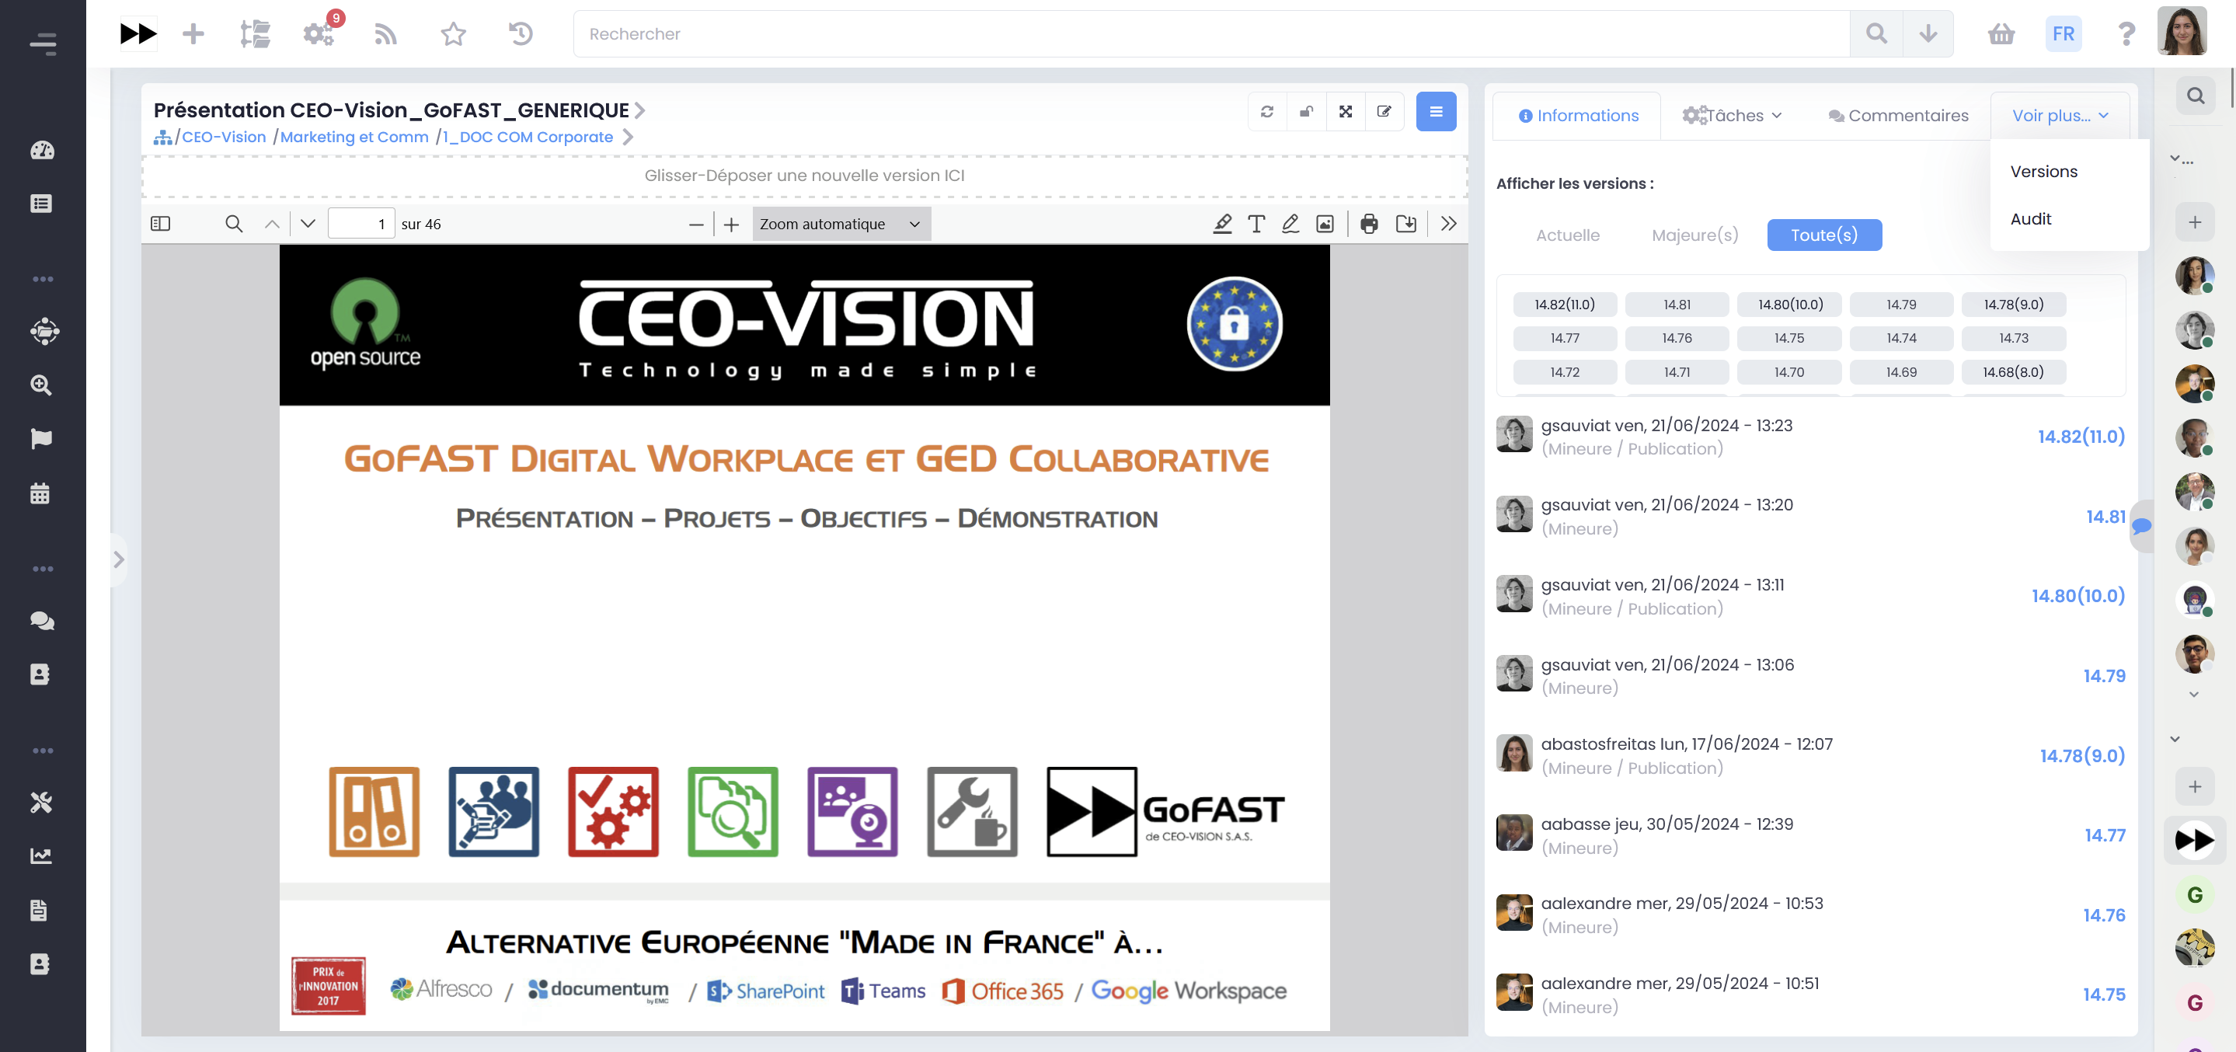Screen dimensions: 2236x1052
Task: Open the RSS feed icon in top bar
Action: click(x=385, y=34)
